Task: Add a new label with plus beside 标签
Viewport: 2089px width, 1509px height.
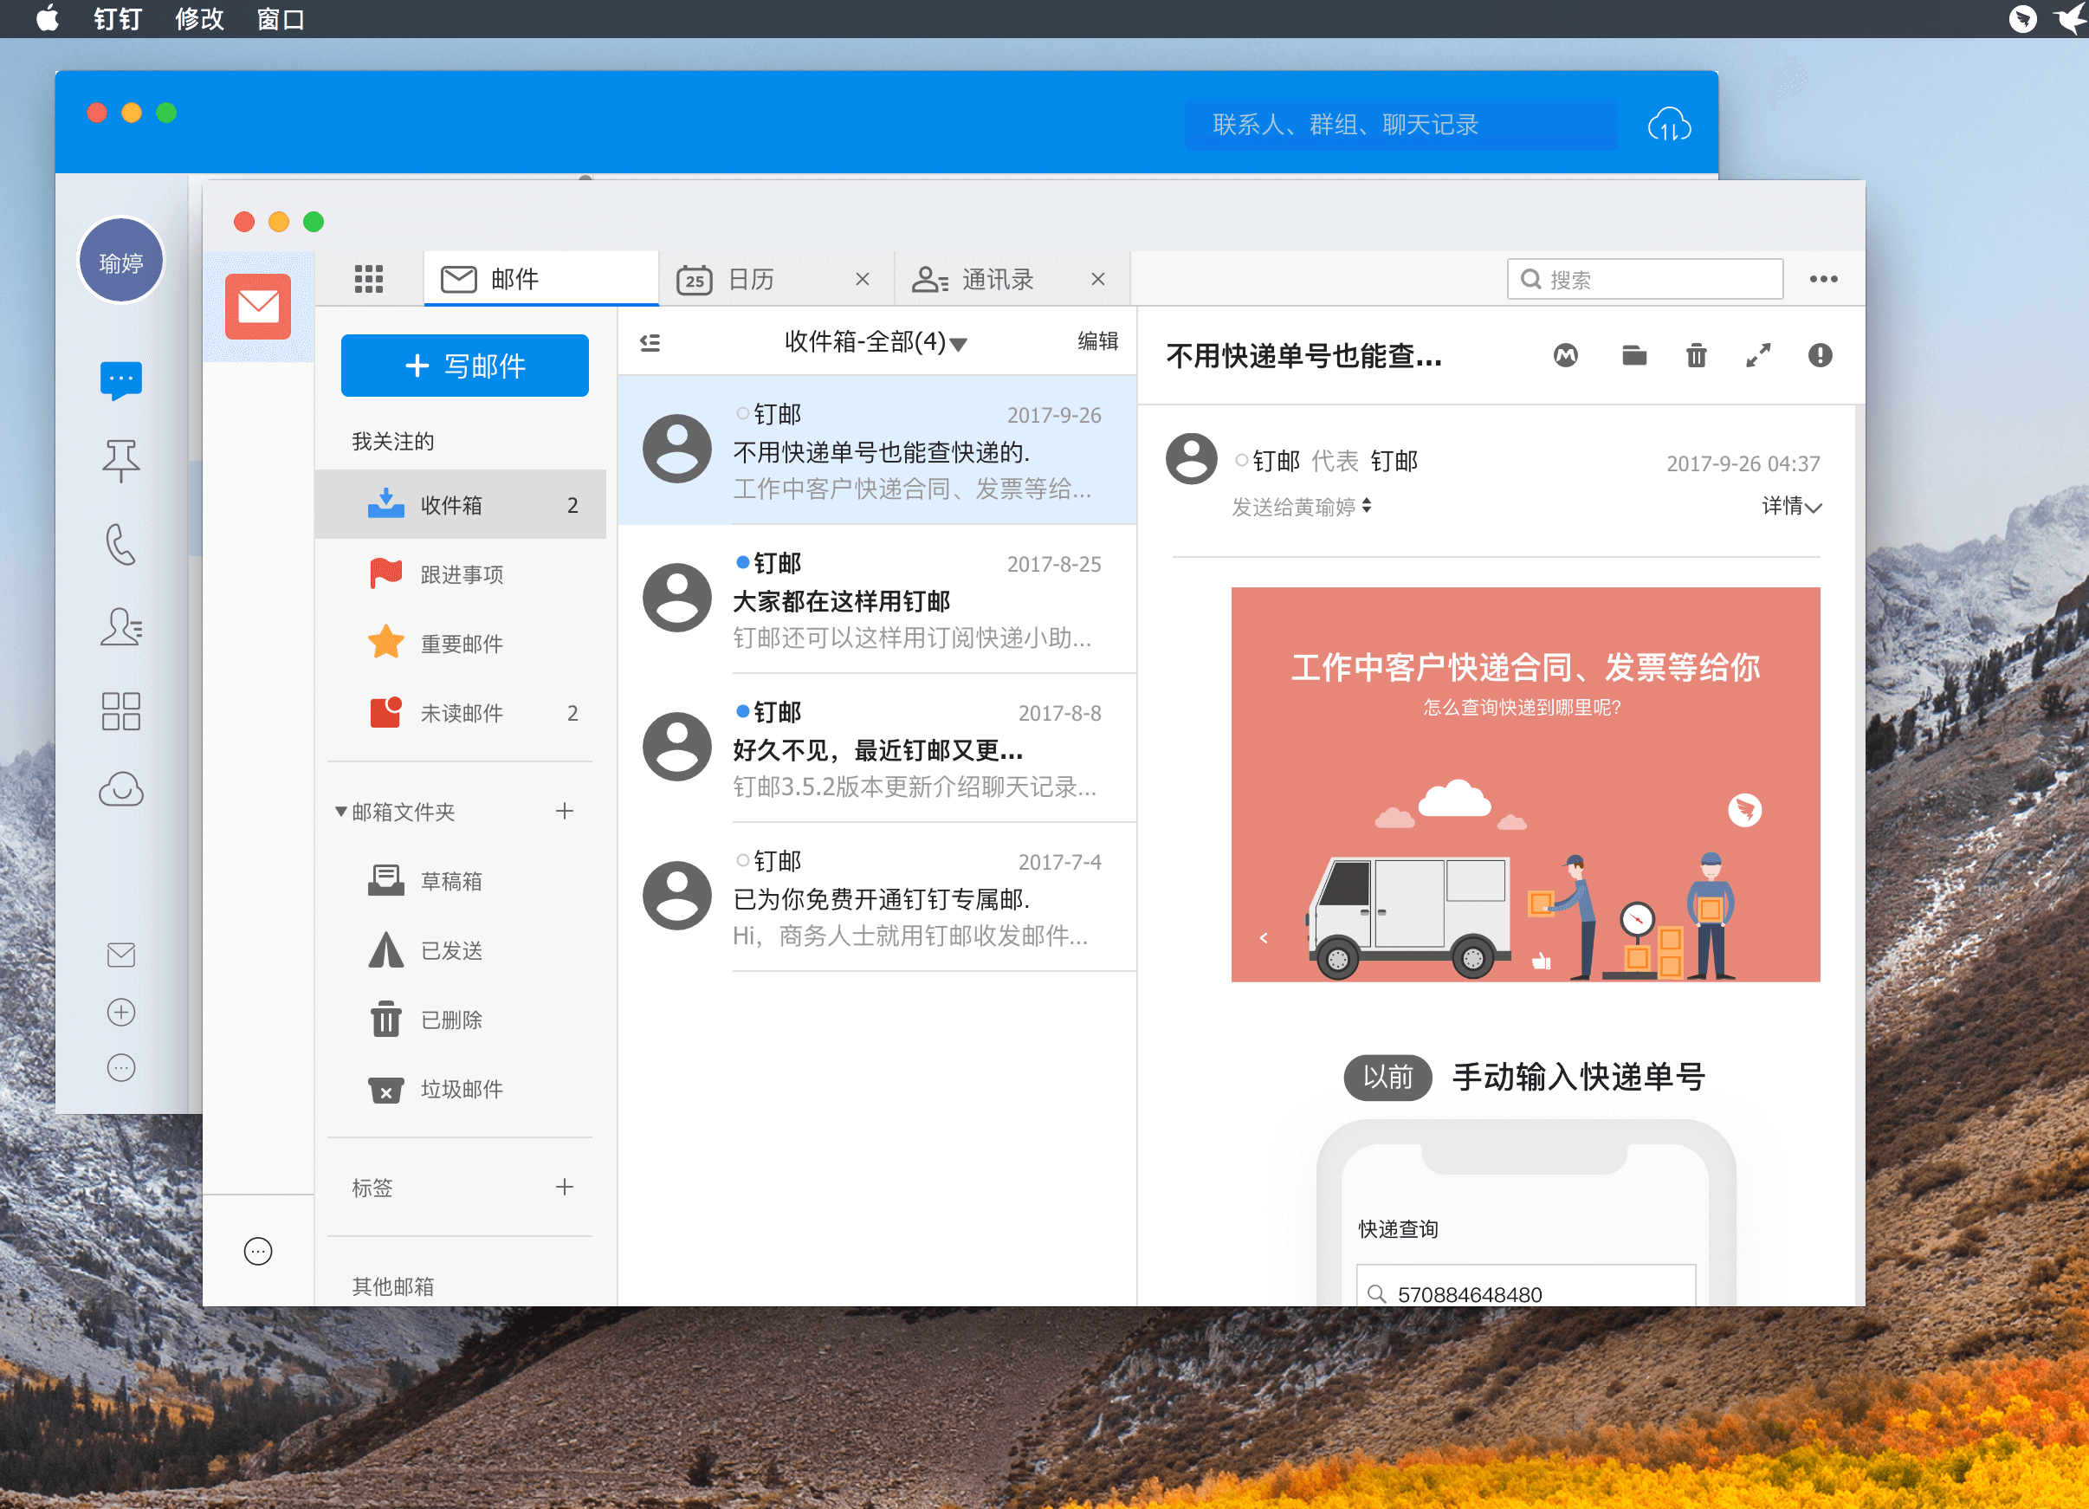Action: (565, 1187)
